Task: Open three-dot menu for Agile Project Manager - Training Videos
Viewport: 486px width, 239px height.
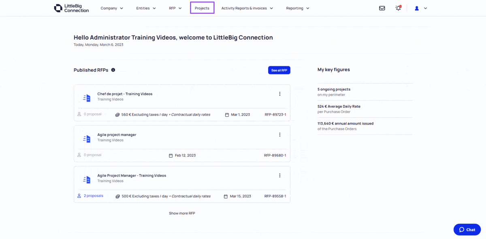Action: pyautogui.click(x=279, y=176)
